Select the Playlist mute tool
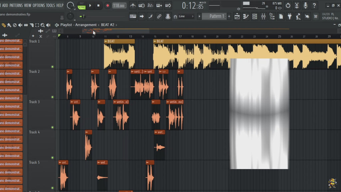 click(x=20, y=25)
